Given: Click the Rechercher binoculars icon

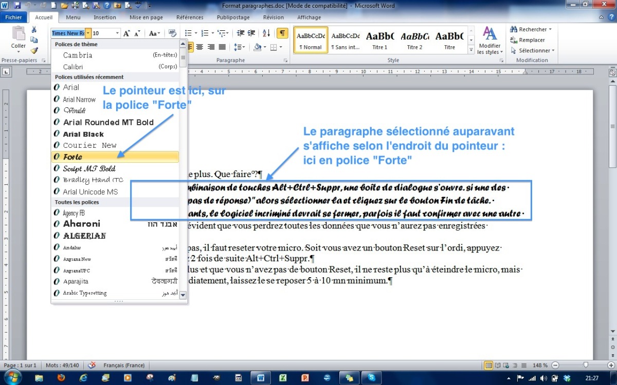Looking at the screenshot, I should tap(513, 30).
